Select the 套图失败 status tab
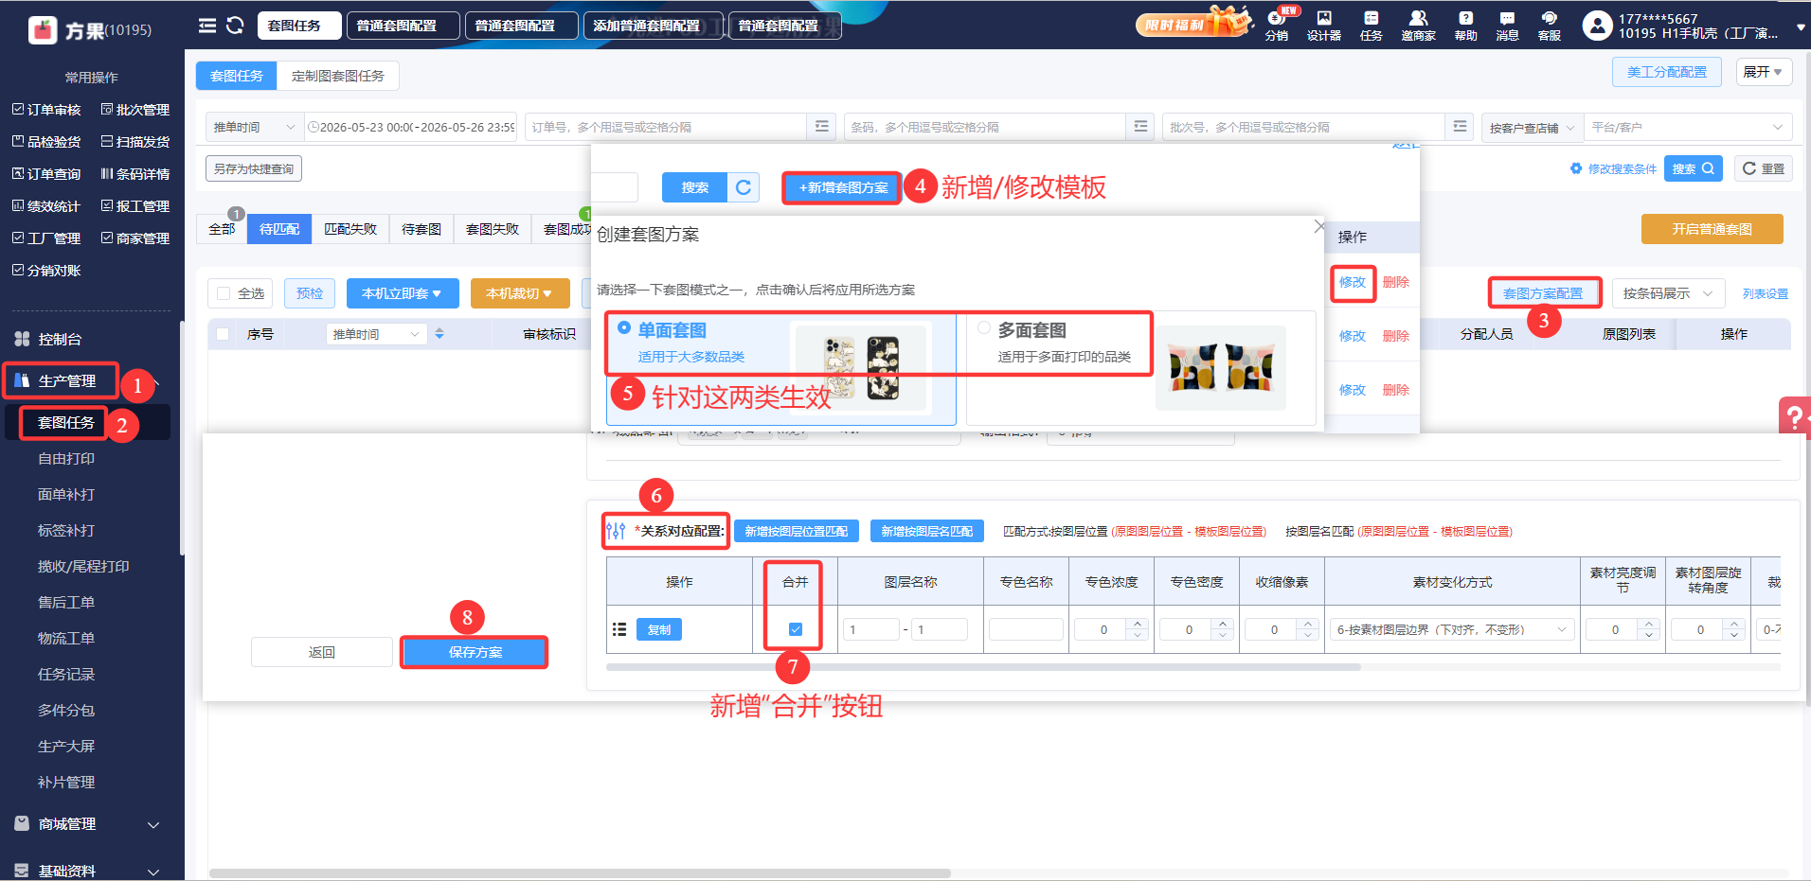This screenshot has height=881, width=1811. pyautogui.click(x=493, y=229)
